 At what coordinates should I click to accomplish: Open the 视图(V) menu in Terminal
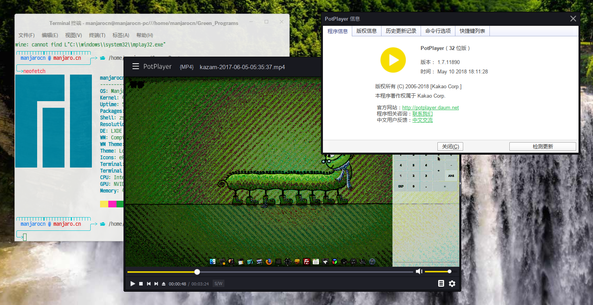point(73,35)
